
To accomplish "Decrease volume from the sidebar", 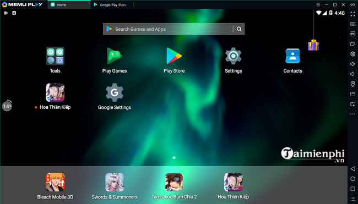I will (352, 74).
